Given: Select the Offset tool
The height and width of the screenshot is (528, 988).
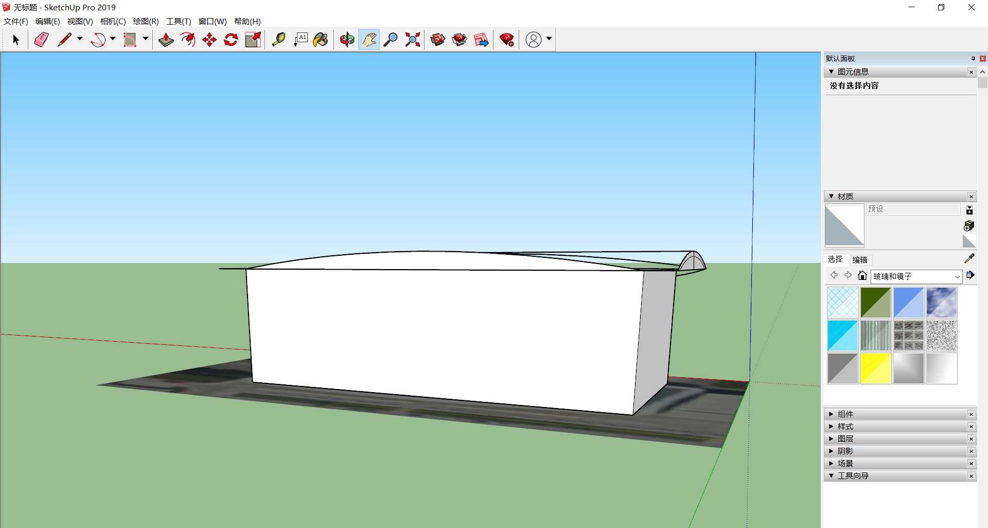Looking at the screenshot, I should [x=188, y=40].
